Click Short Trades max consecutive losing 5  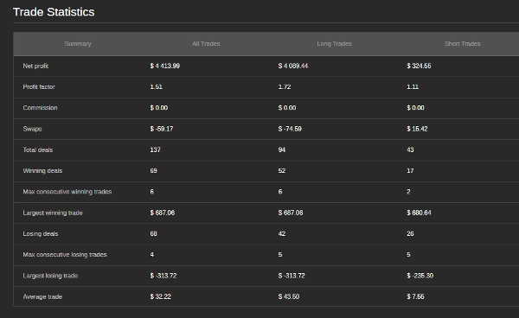[408, 255]
